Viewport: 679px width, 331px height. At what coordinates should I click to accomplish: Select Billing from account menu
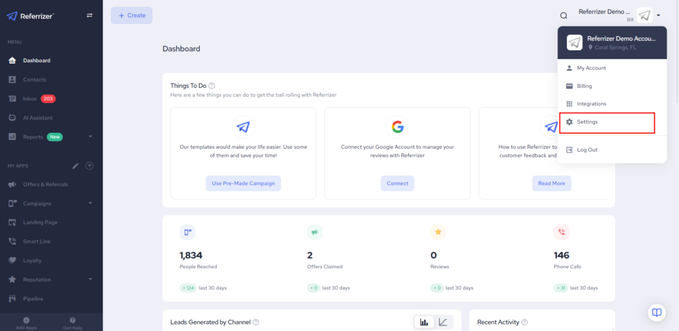[584, 86]
